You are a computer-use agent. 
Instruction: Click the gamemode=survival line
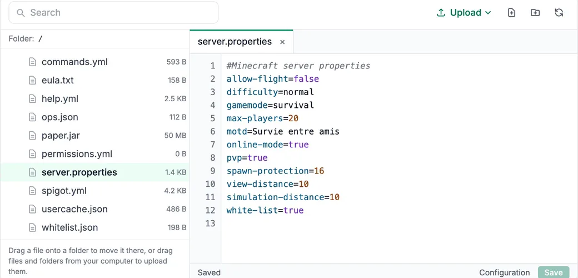tap(270, 105)
